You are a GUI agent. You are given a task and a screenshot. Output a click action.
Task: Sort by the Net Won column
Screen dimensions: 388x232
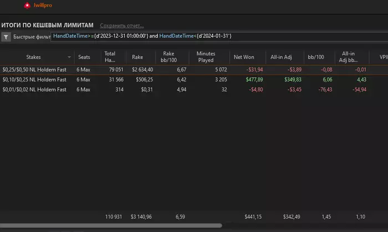pyautogui.click(x=244, y=56)
